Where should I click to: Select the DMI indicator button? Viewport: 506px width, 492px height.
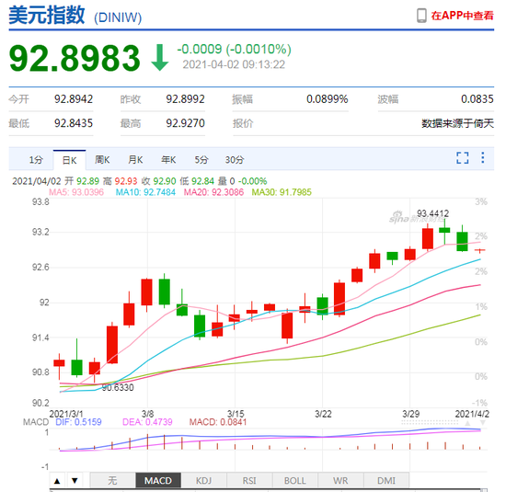click(x=386, y=481)
